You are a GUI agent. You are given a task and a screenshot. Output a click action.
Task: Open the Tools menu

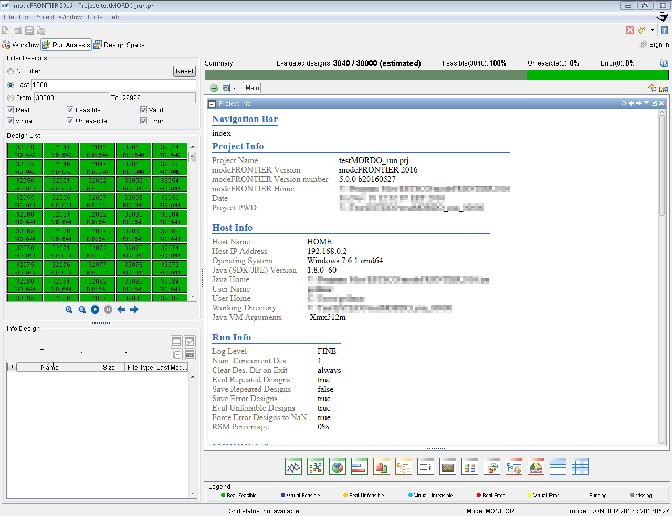94,17
